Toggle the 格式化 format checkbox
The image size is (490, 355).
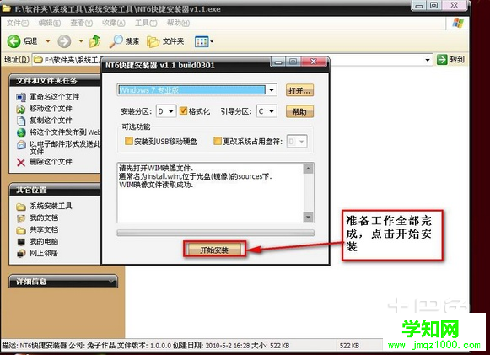tap(184, 111)
